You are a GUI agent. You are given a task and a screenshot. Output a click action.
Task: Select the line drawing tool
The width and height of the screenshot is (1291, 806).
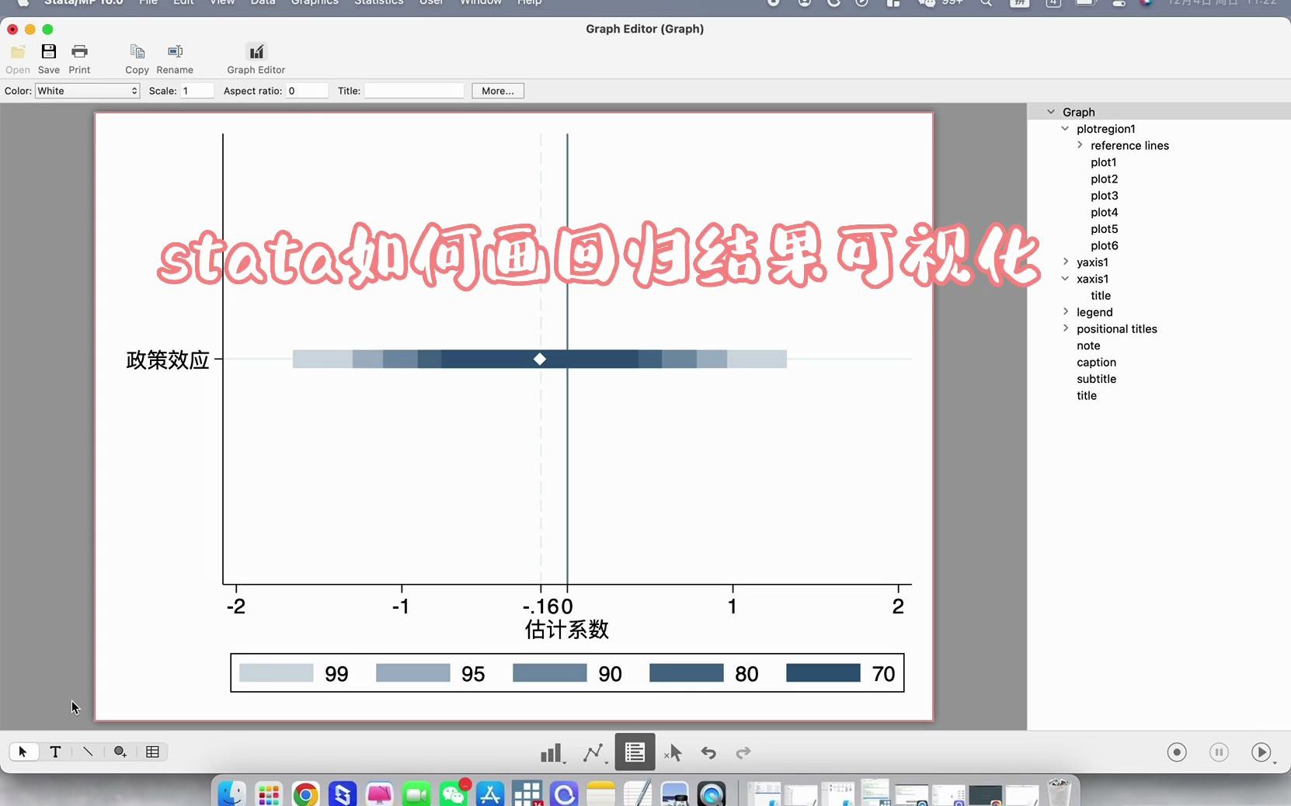[x=88, y=752]
